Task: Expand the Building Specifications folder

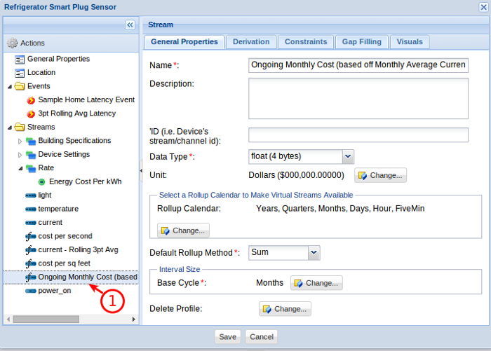Action: pos(20,141)
